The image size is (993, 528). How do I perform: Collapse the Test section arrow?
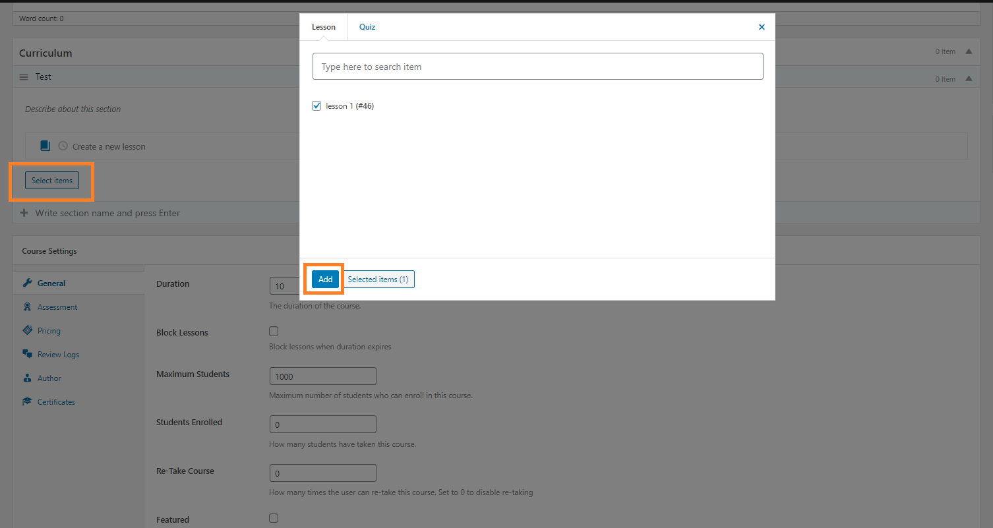(x=969, y=78)
